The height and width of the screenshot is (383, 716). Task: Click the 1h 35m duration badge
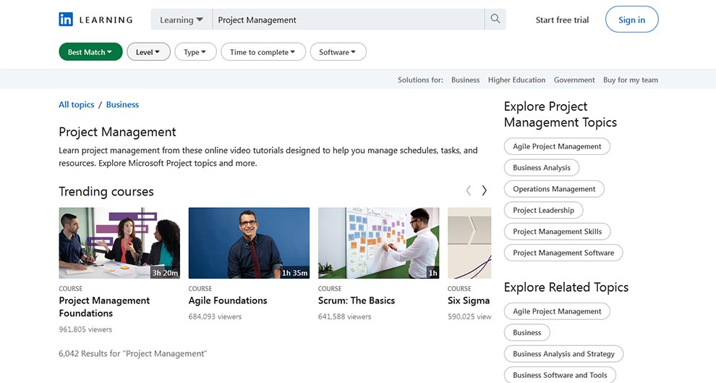tap(294, 273)
